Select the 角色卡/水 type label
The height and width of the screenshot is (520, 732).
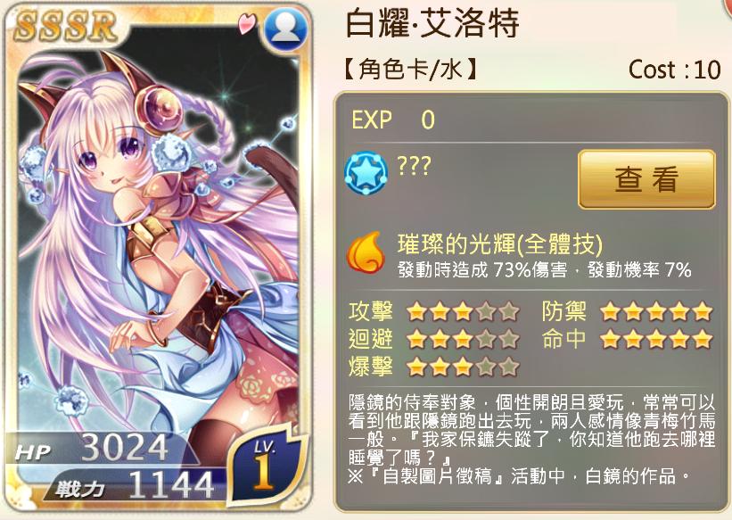409,70
